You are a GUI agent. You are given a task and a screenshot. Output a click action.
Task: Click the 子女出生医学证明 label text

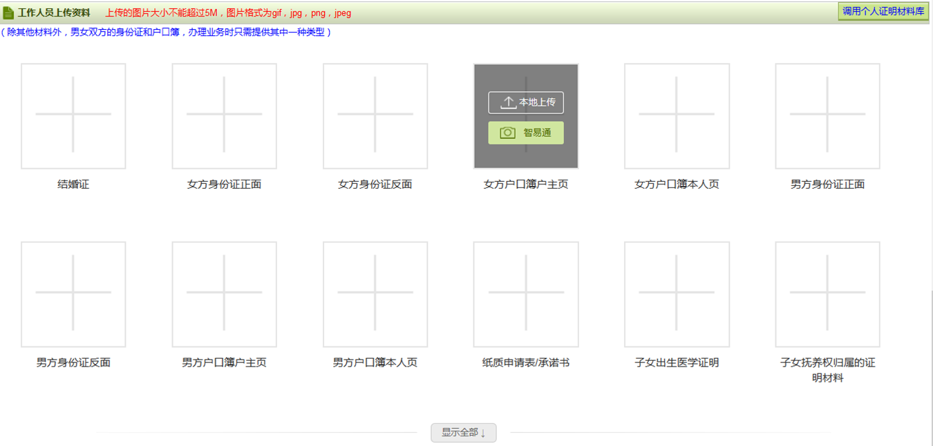pyautogui.click(x=677, y=363)
